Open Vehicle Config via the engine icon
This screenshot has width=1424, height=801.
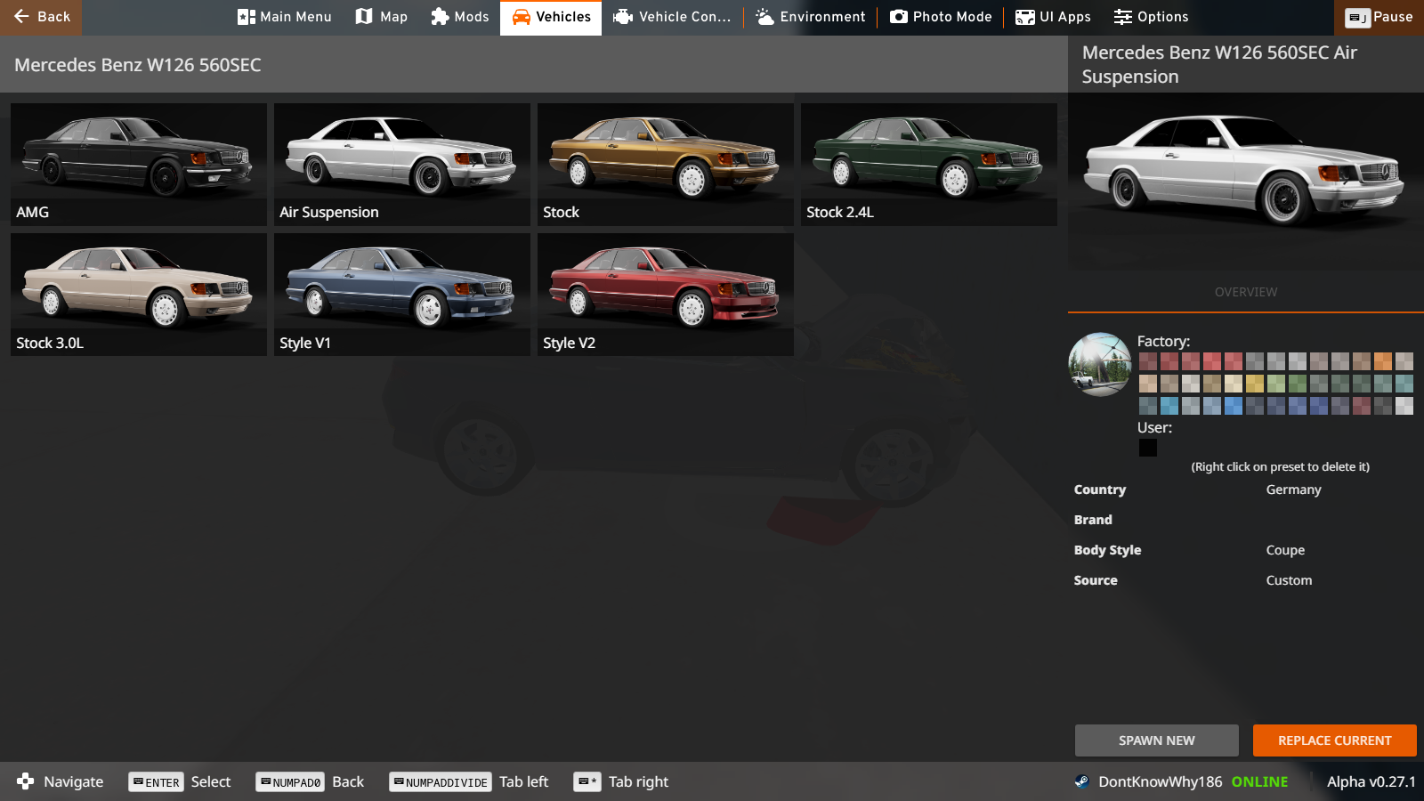coord(623,17)
